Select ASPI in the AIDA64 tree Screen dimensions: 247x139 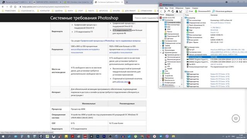coord(167,64)
